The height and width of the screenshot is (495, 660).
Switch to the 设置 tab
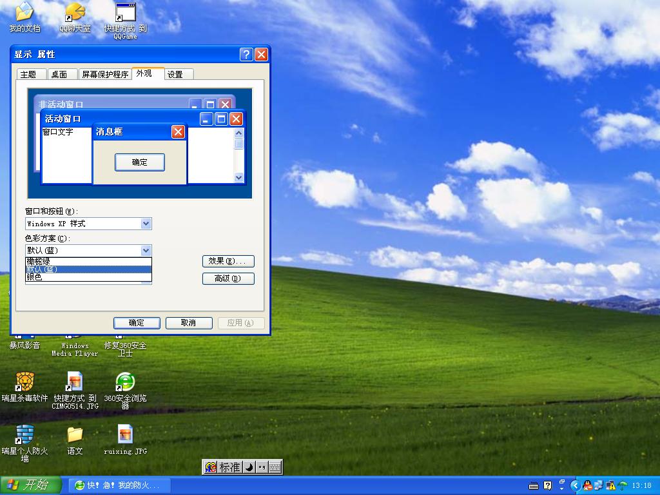click(175, 74)
